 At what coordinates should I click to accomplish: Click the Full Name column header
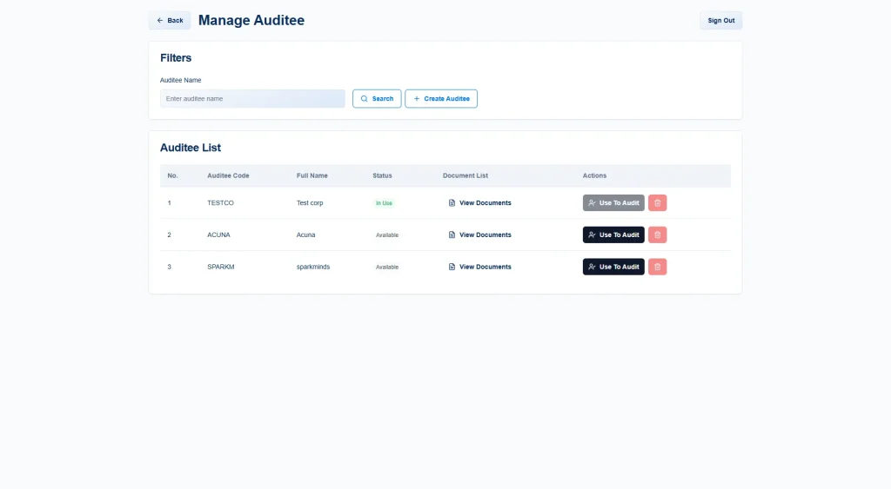(x=312, y=175)
